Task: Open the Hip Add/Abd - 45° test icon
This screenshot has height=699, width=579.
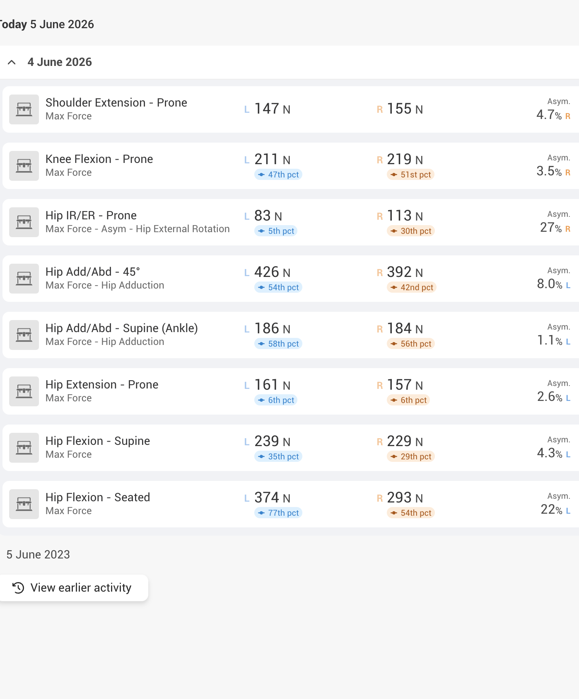Action: coord(24,279)
